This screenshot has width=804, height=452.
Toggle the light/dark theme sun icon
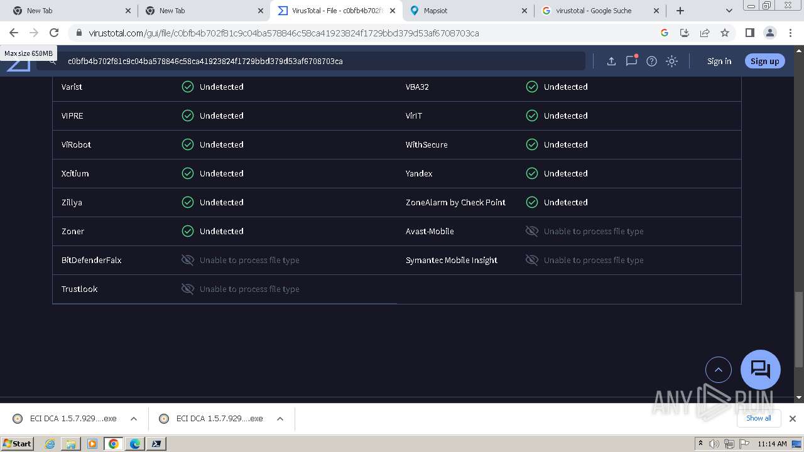671,61
